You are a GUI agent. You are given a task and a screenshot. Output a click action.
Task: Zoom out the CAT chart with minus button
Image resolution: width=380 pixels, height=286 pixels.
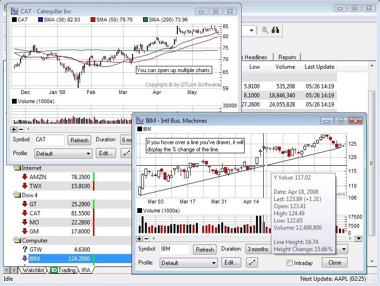21,129
